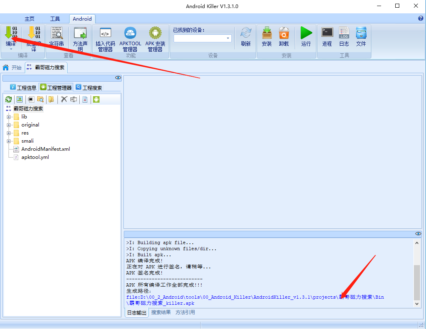The height and width of the screenshot is (329, 426).
Task: Select AndroidManifest.xml in the project tree
Action: (46, 149)
